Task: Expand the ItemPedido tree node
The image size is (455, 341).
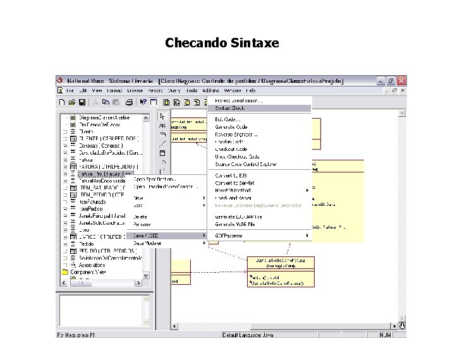Action: (65, 209)
